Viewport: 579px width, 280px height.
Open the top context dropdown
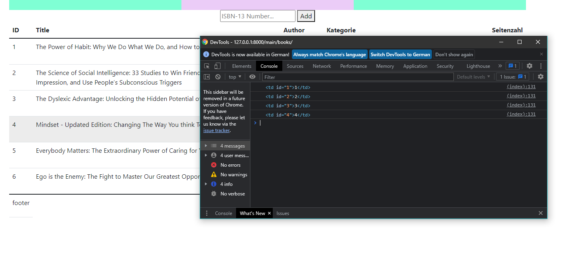coord(235,77)
